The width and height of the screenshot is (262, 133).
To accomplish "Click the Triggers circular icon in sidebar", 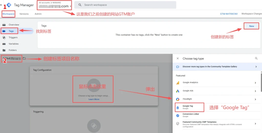I will (x=4, y=38).
